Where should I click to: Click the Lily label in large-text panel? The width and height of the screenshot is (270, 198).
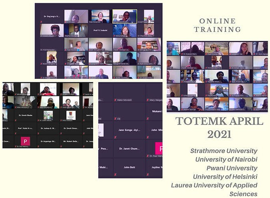click(x=119, y=119)
